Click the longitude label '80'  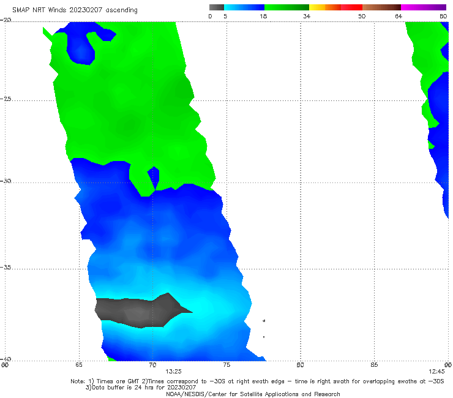pyautogui.click(x=300, y=365)
